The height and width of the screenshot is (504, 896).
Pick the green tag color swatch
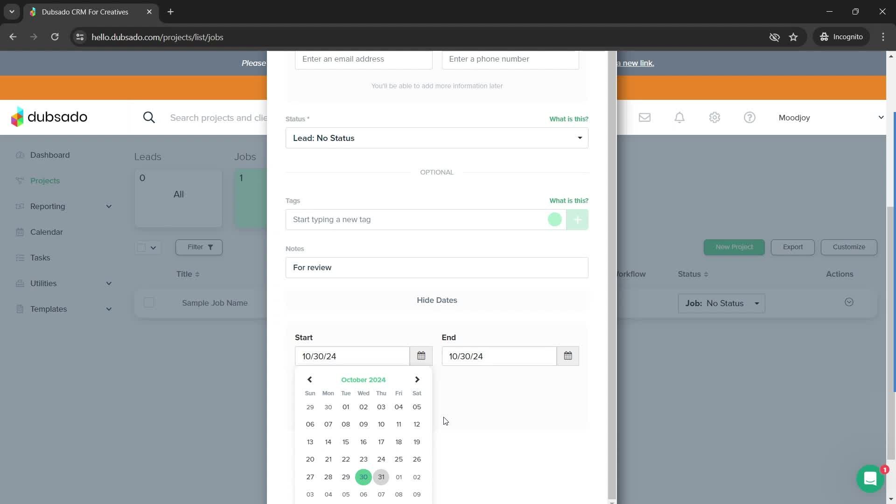pos(554,219)
